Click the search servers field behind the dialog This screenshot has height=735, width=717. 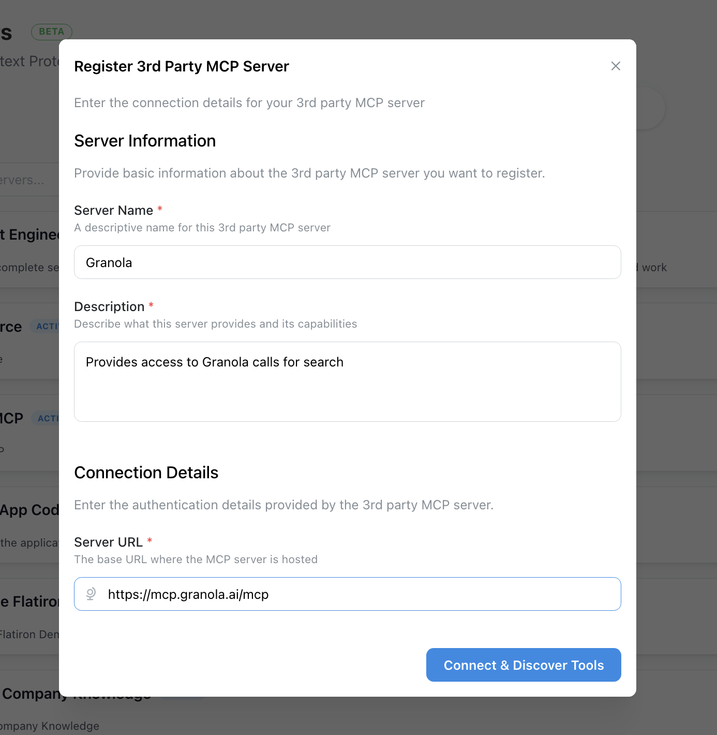(26, 180)
